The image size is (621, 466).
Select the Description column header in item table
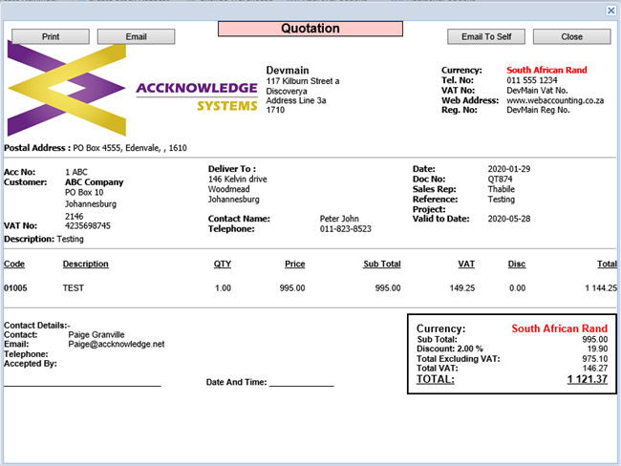pos(86,264)
